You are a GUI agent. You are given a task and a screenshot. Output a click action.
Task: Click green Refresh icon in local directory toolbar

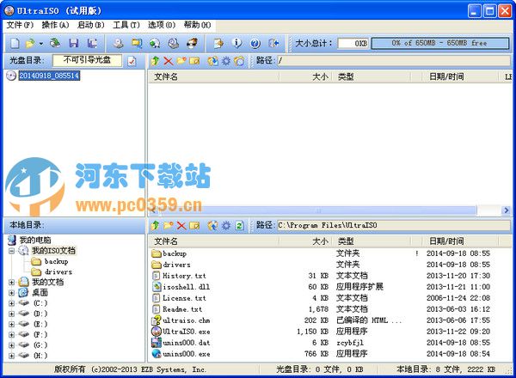pos(239,225)
